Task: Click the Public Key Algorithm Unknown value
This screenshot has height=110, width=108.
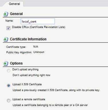Action: (x=39, y=52)
